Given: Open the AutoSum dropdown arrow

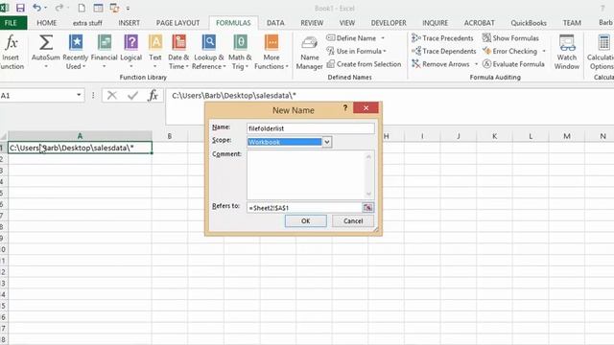Looking at the screenshot, I should coord(46,66).
